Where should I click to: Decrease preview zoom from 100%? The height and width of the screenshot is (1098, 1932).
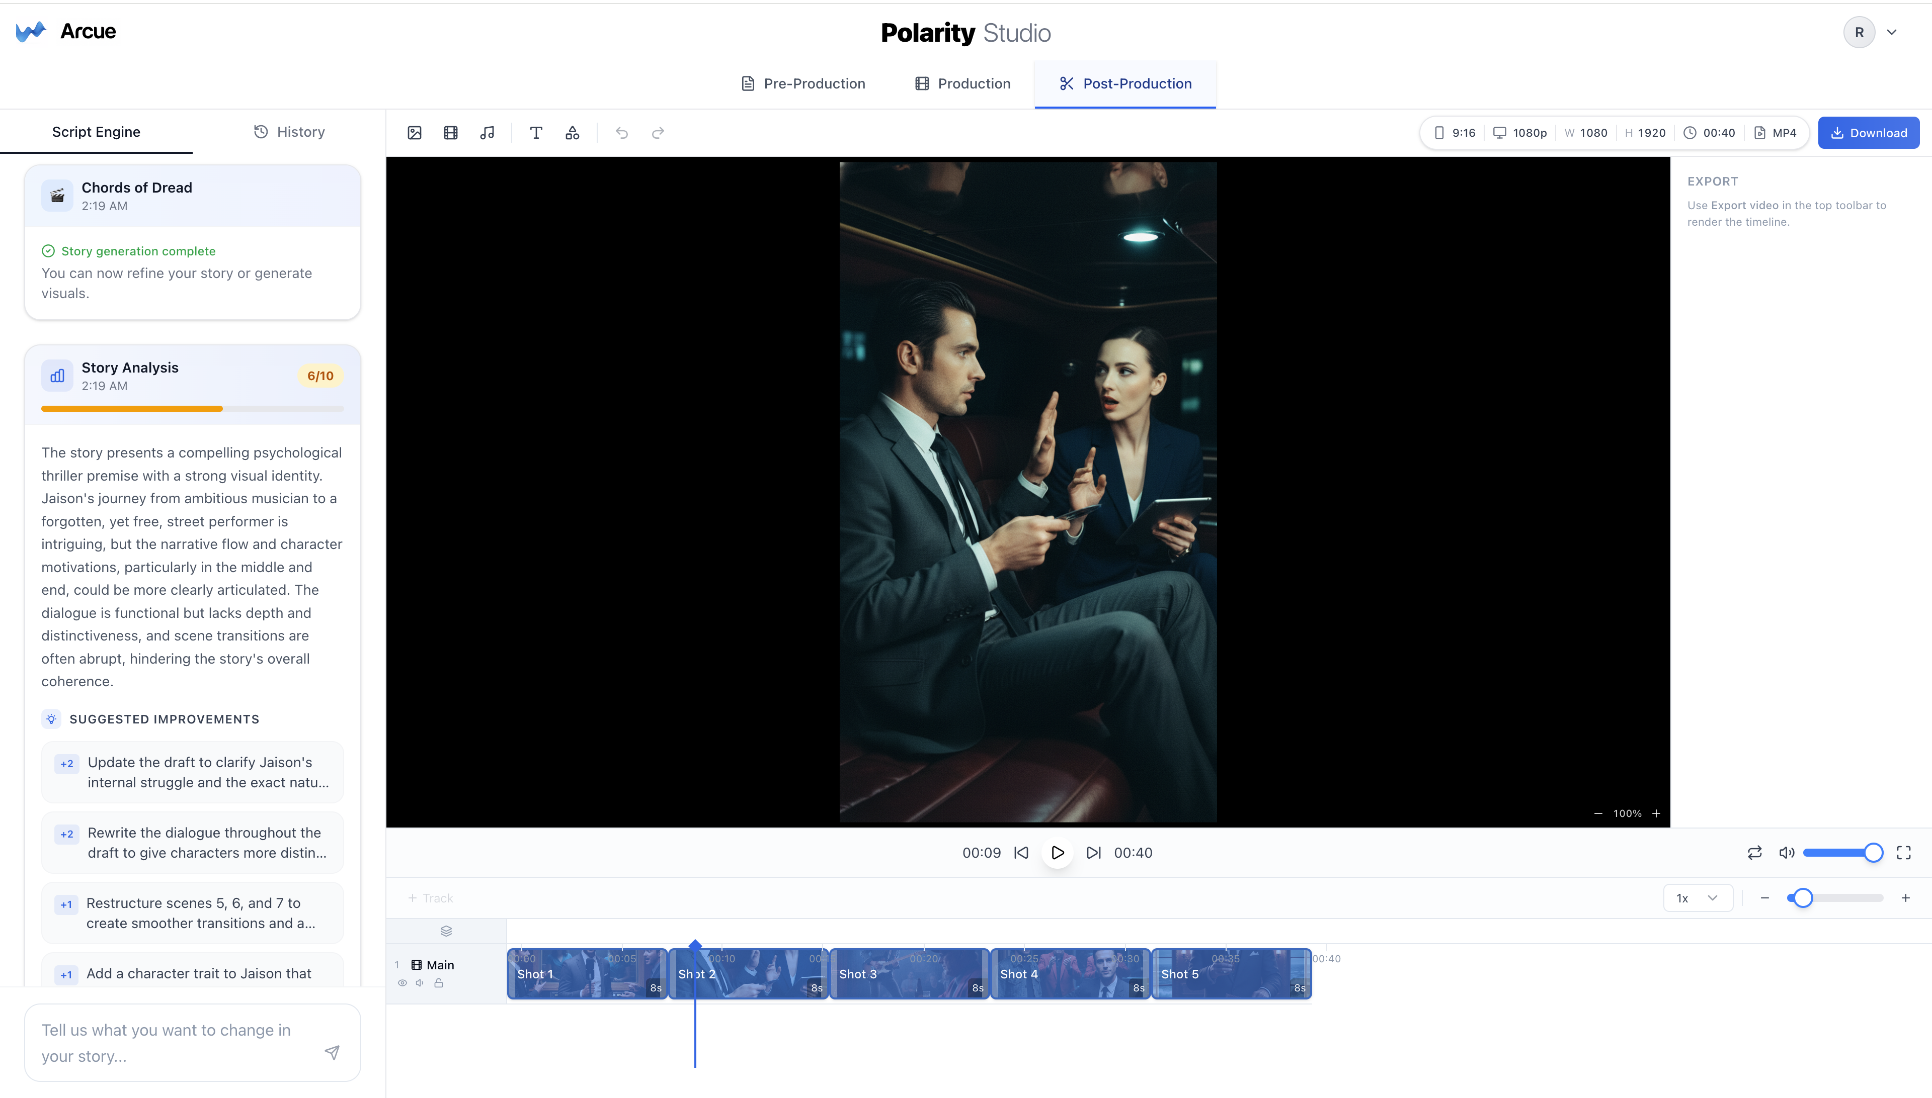coord(1598,813)
